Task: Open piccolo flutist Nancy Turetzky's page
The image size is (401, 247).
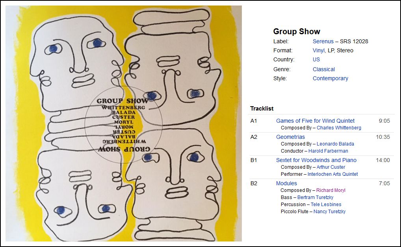Action: pyautogui.click(x=329, y=212)
